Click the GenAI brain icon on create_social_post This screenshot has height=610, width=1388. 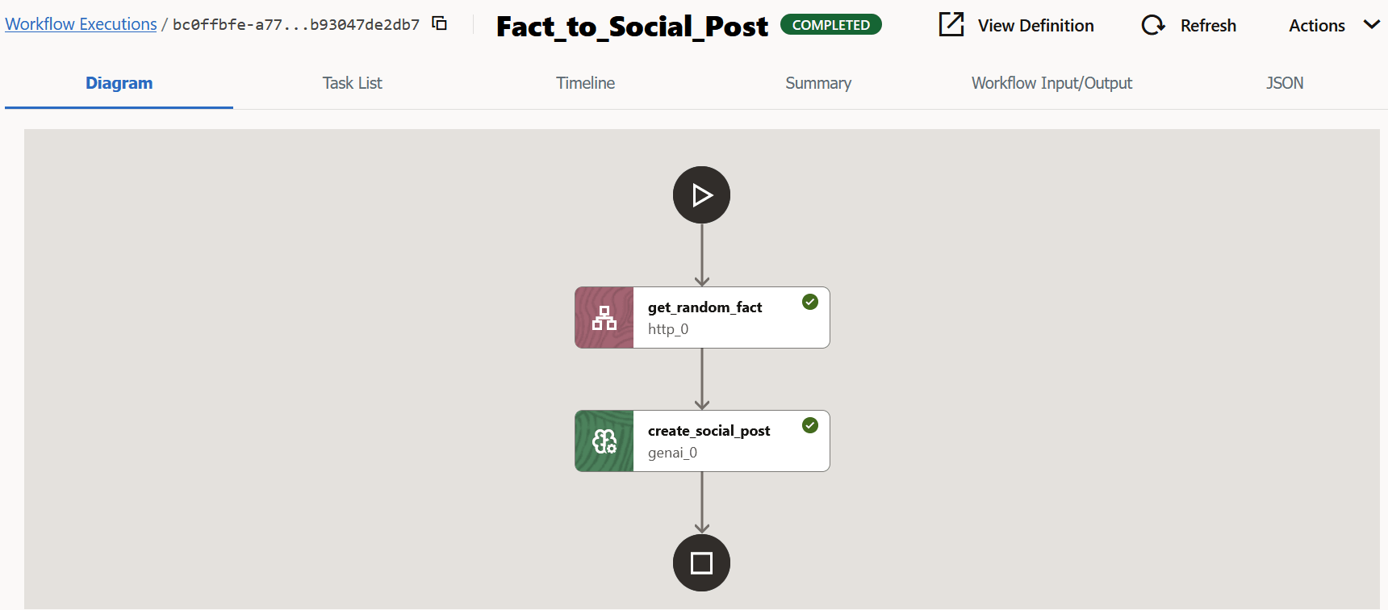604,441
